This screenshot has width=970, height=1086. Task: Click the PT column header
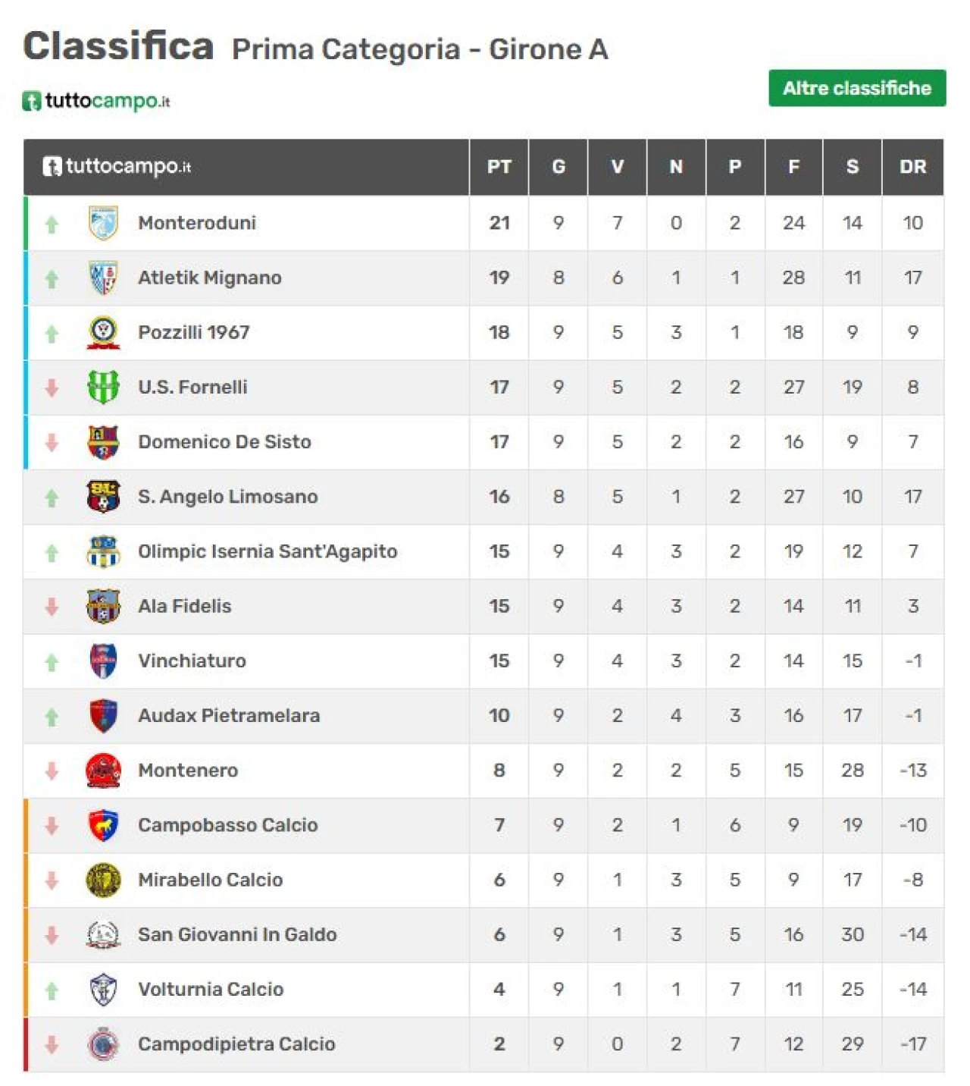tap(499, 167)
